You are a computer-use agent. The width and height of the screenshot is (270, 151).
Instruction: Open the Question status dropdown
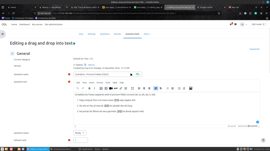80,133
